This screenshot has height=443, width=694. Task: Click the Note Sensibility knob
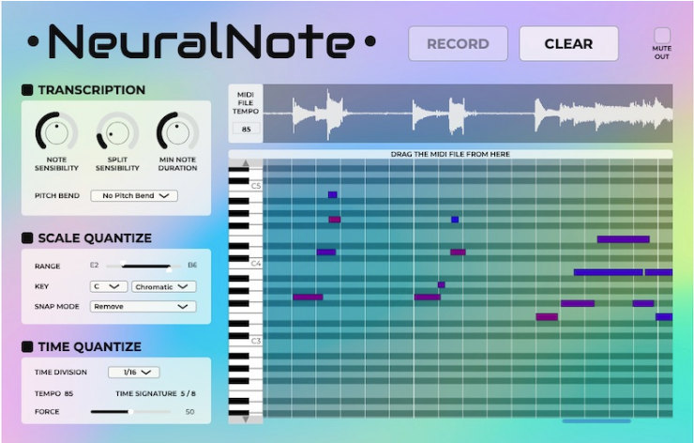click(x=56, y=133)
